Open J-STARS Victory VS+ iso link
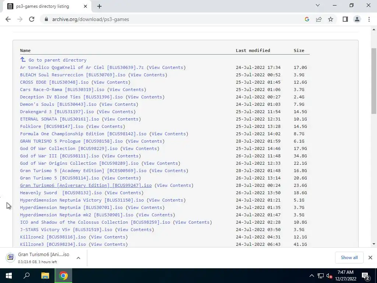377x283 pixels. click(66, 230)
